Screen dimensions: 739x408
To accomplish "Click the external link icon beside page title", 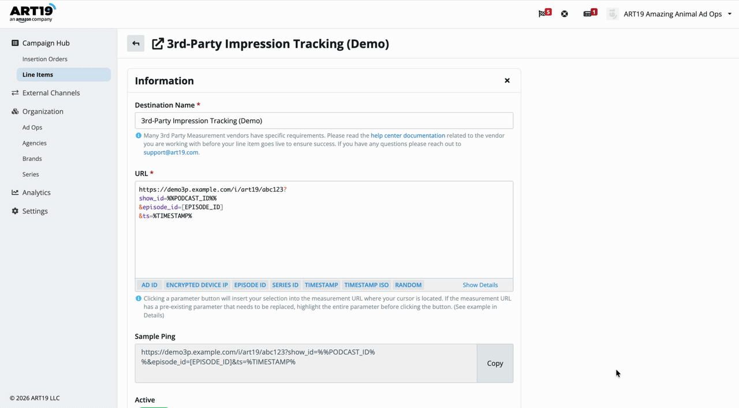I will coord(158,44).
